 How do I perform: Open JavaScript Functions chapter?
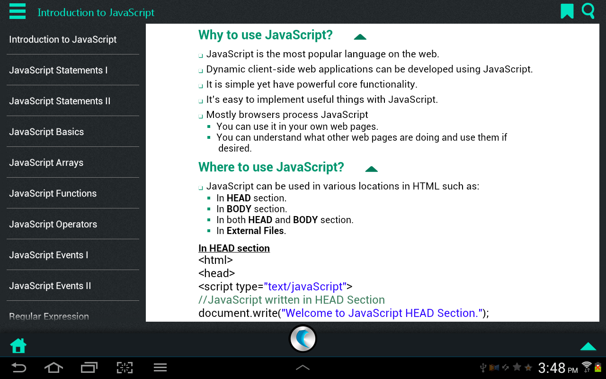73,193
